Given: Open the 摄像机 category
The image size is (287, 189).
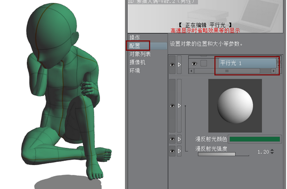Looking at the screenshot, I should [x=137, y=62].
